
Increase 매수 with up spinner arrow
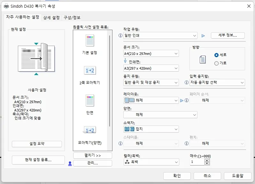point(207,160)
